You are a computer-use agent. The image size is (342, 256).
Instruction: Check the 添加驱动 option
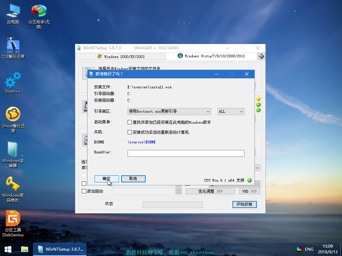[x=83, y=191]
